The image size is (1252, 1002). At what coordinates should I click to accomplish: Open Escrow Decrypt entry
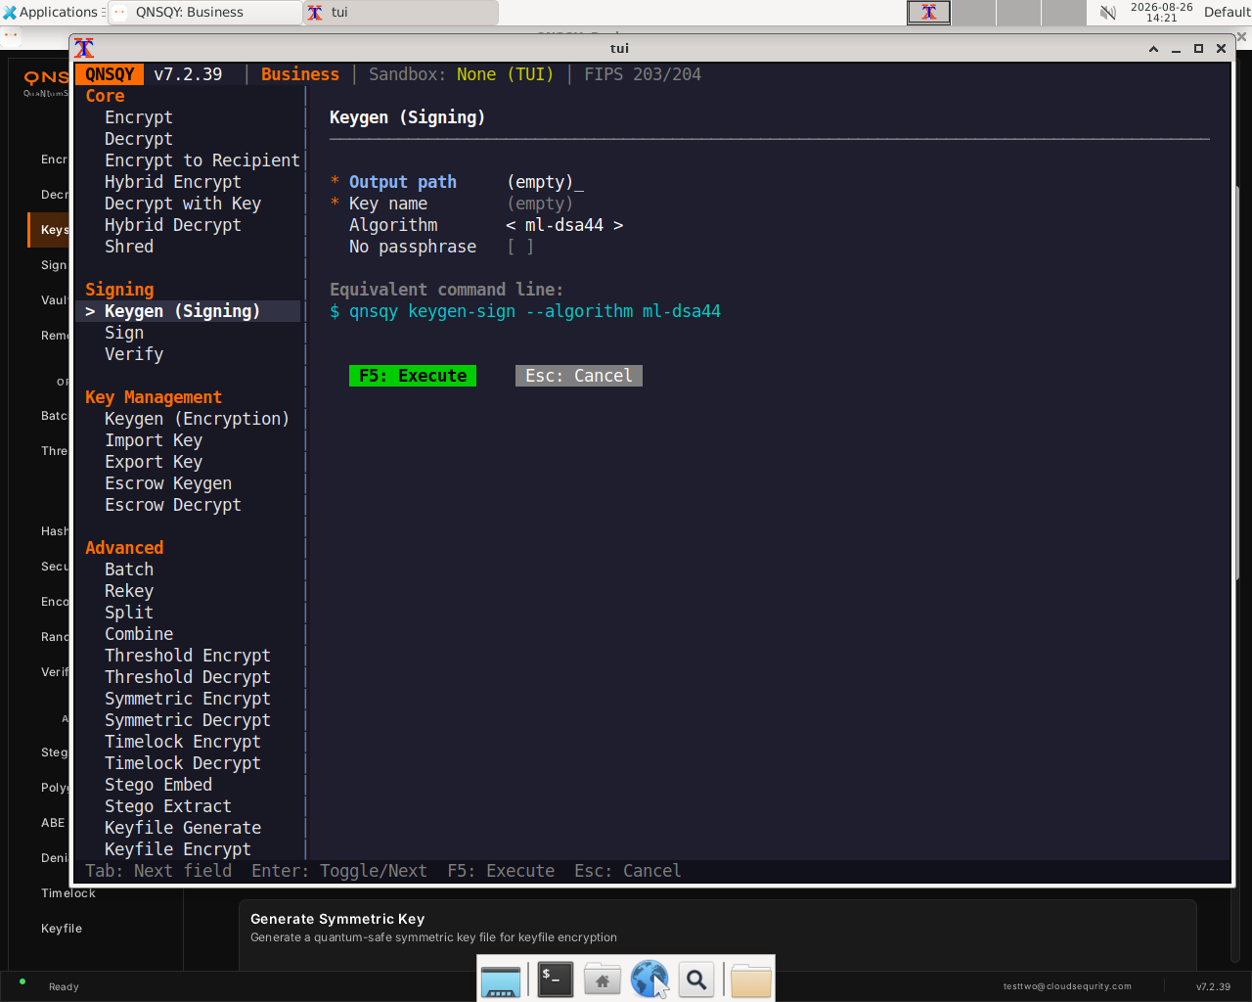click(173, 505)
